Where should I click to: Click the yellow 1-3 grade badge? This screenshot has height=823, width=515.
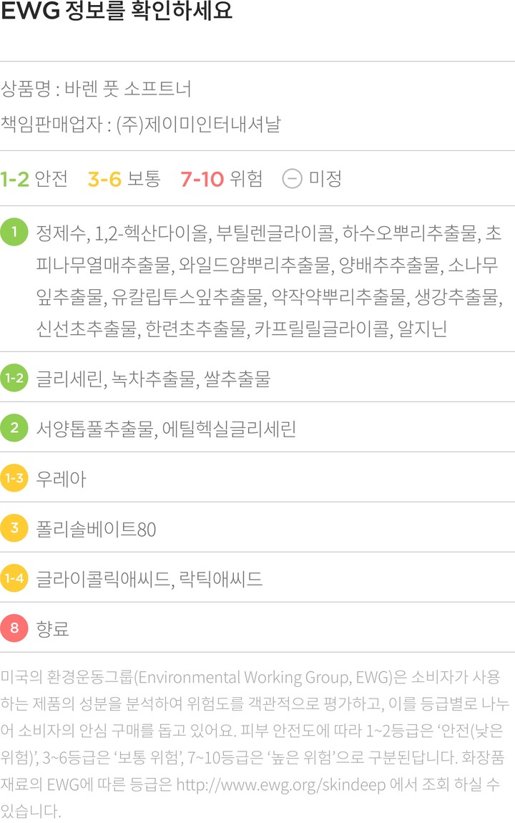point(14,478)
